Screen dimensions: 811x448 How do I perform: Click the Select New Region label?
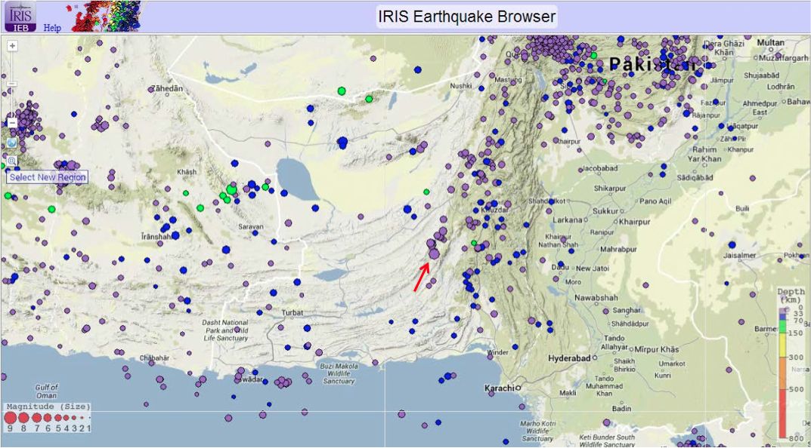pos(48,176)
